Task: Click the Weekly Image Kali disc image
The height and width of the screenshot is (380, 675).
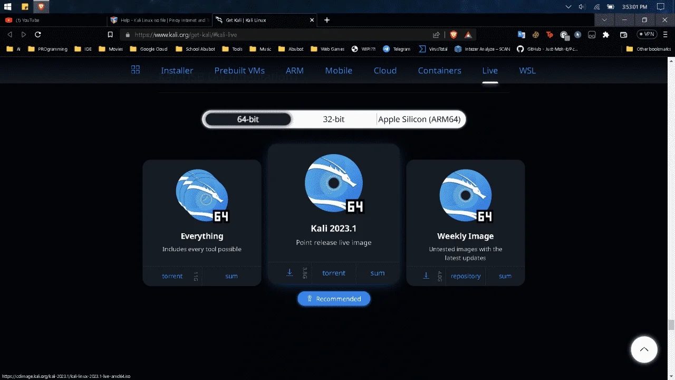Action: click(466, 196)
